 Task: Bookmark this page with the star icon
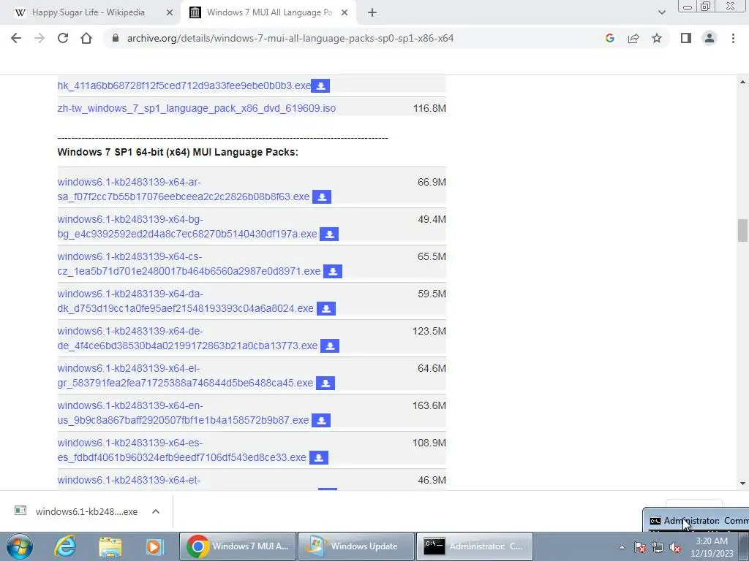point(657,38)
